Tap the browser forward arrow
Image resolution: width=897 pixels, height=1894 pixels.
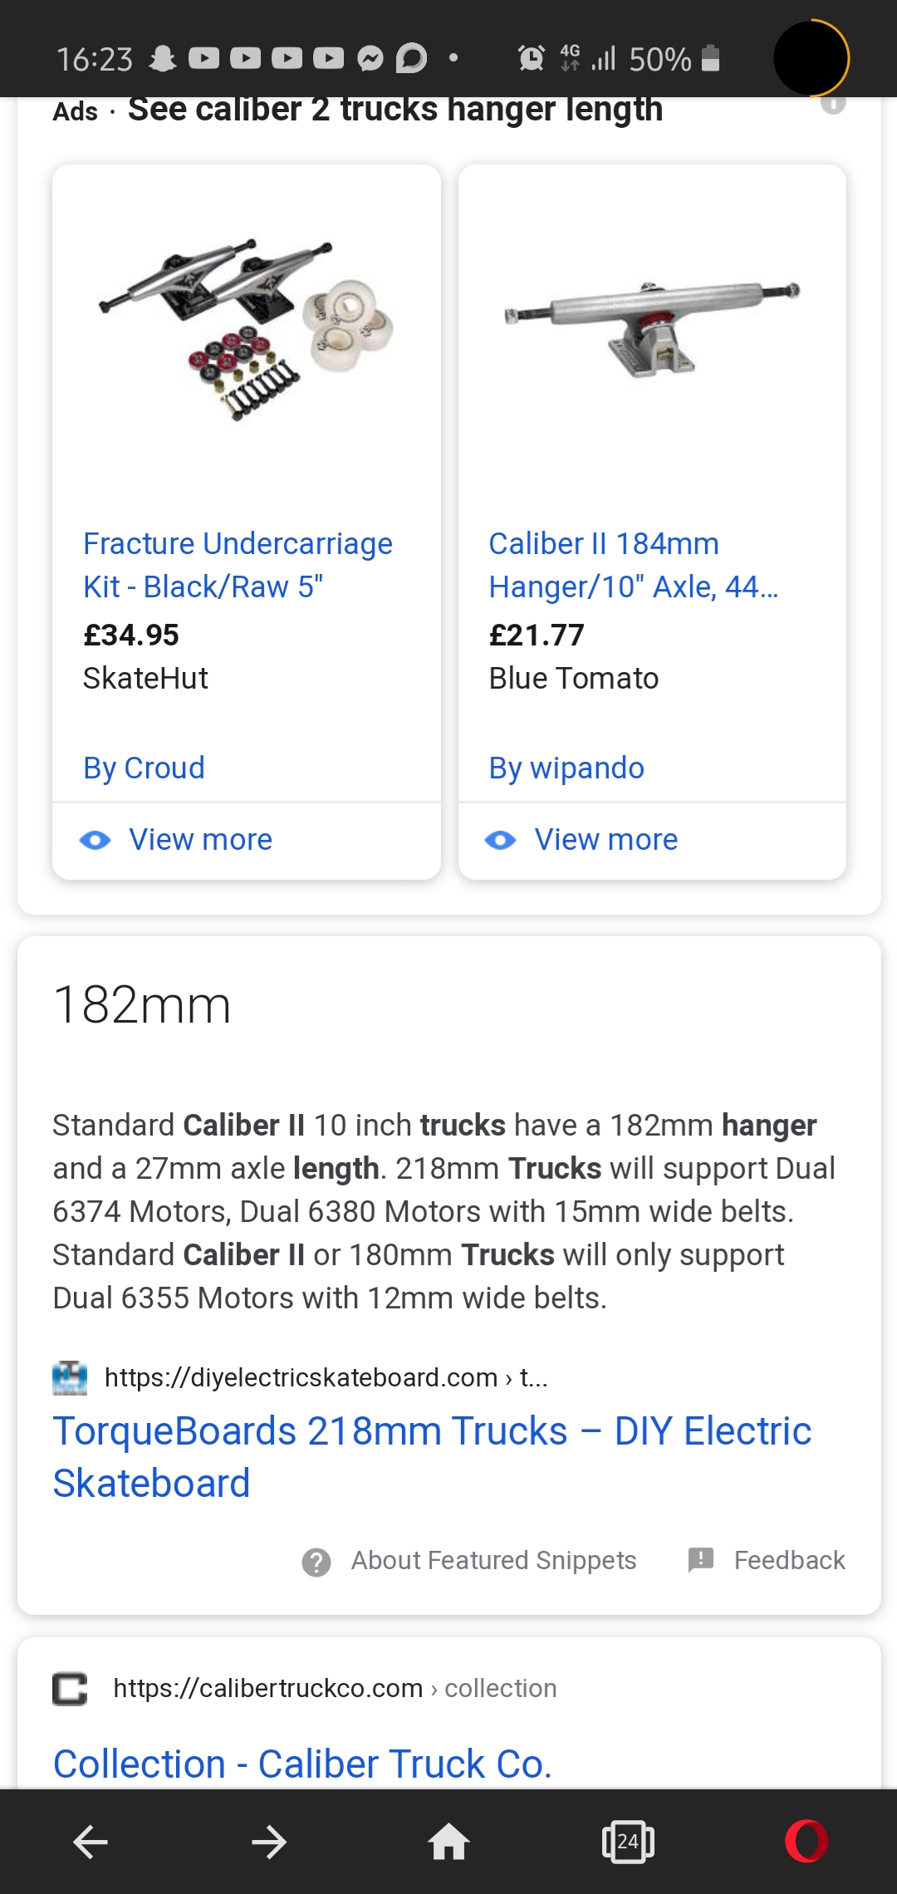coord(269,1842)
